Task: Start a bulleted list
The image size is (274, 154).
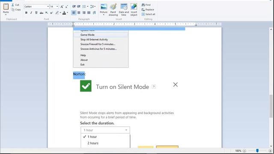Action: 84,6
